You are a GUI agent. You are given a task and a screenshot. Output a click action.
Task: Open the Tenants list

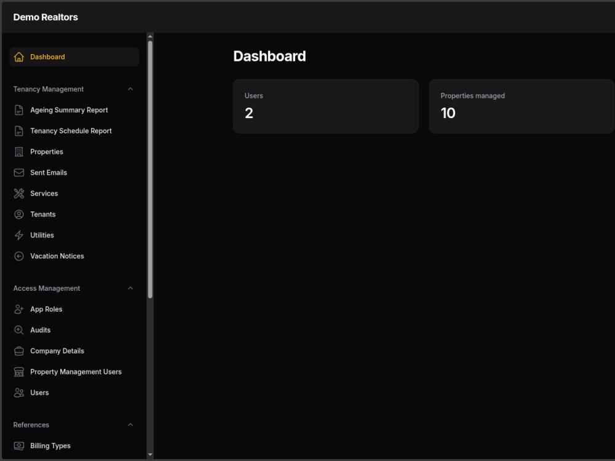[x=74, y=215]
